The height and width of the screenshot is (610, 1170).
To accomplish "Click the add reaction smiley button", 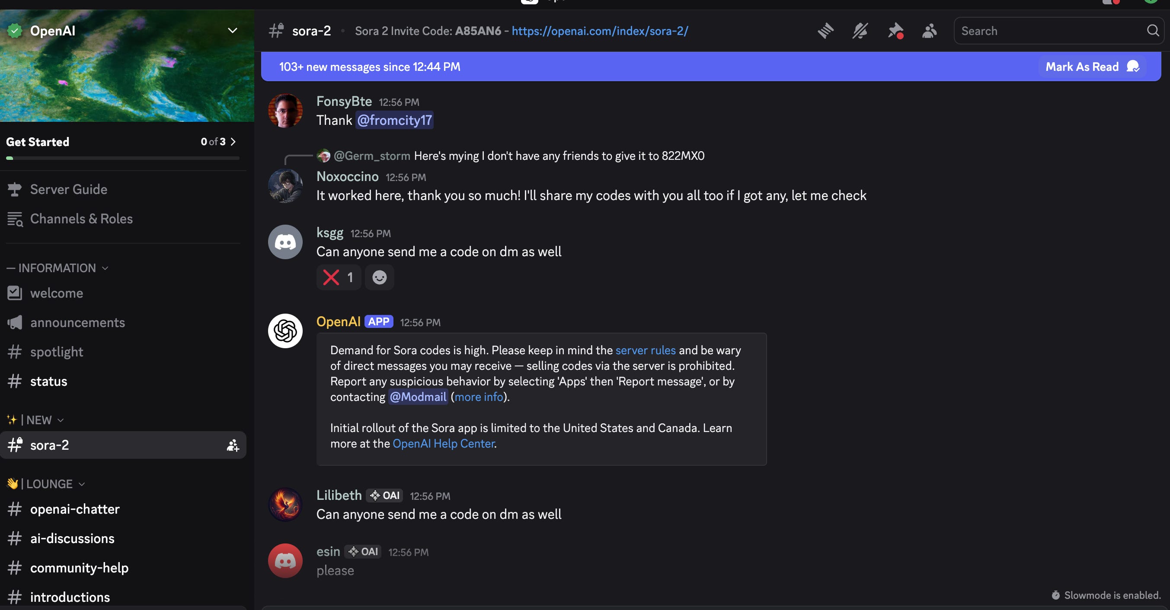I will pyautogui.click(x=379, y=277).
